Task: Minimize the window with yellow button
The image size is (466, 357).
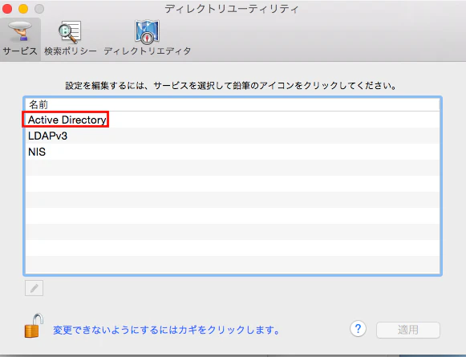Action: (x=23, y=9)
